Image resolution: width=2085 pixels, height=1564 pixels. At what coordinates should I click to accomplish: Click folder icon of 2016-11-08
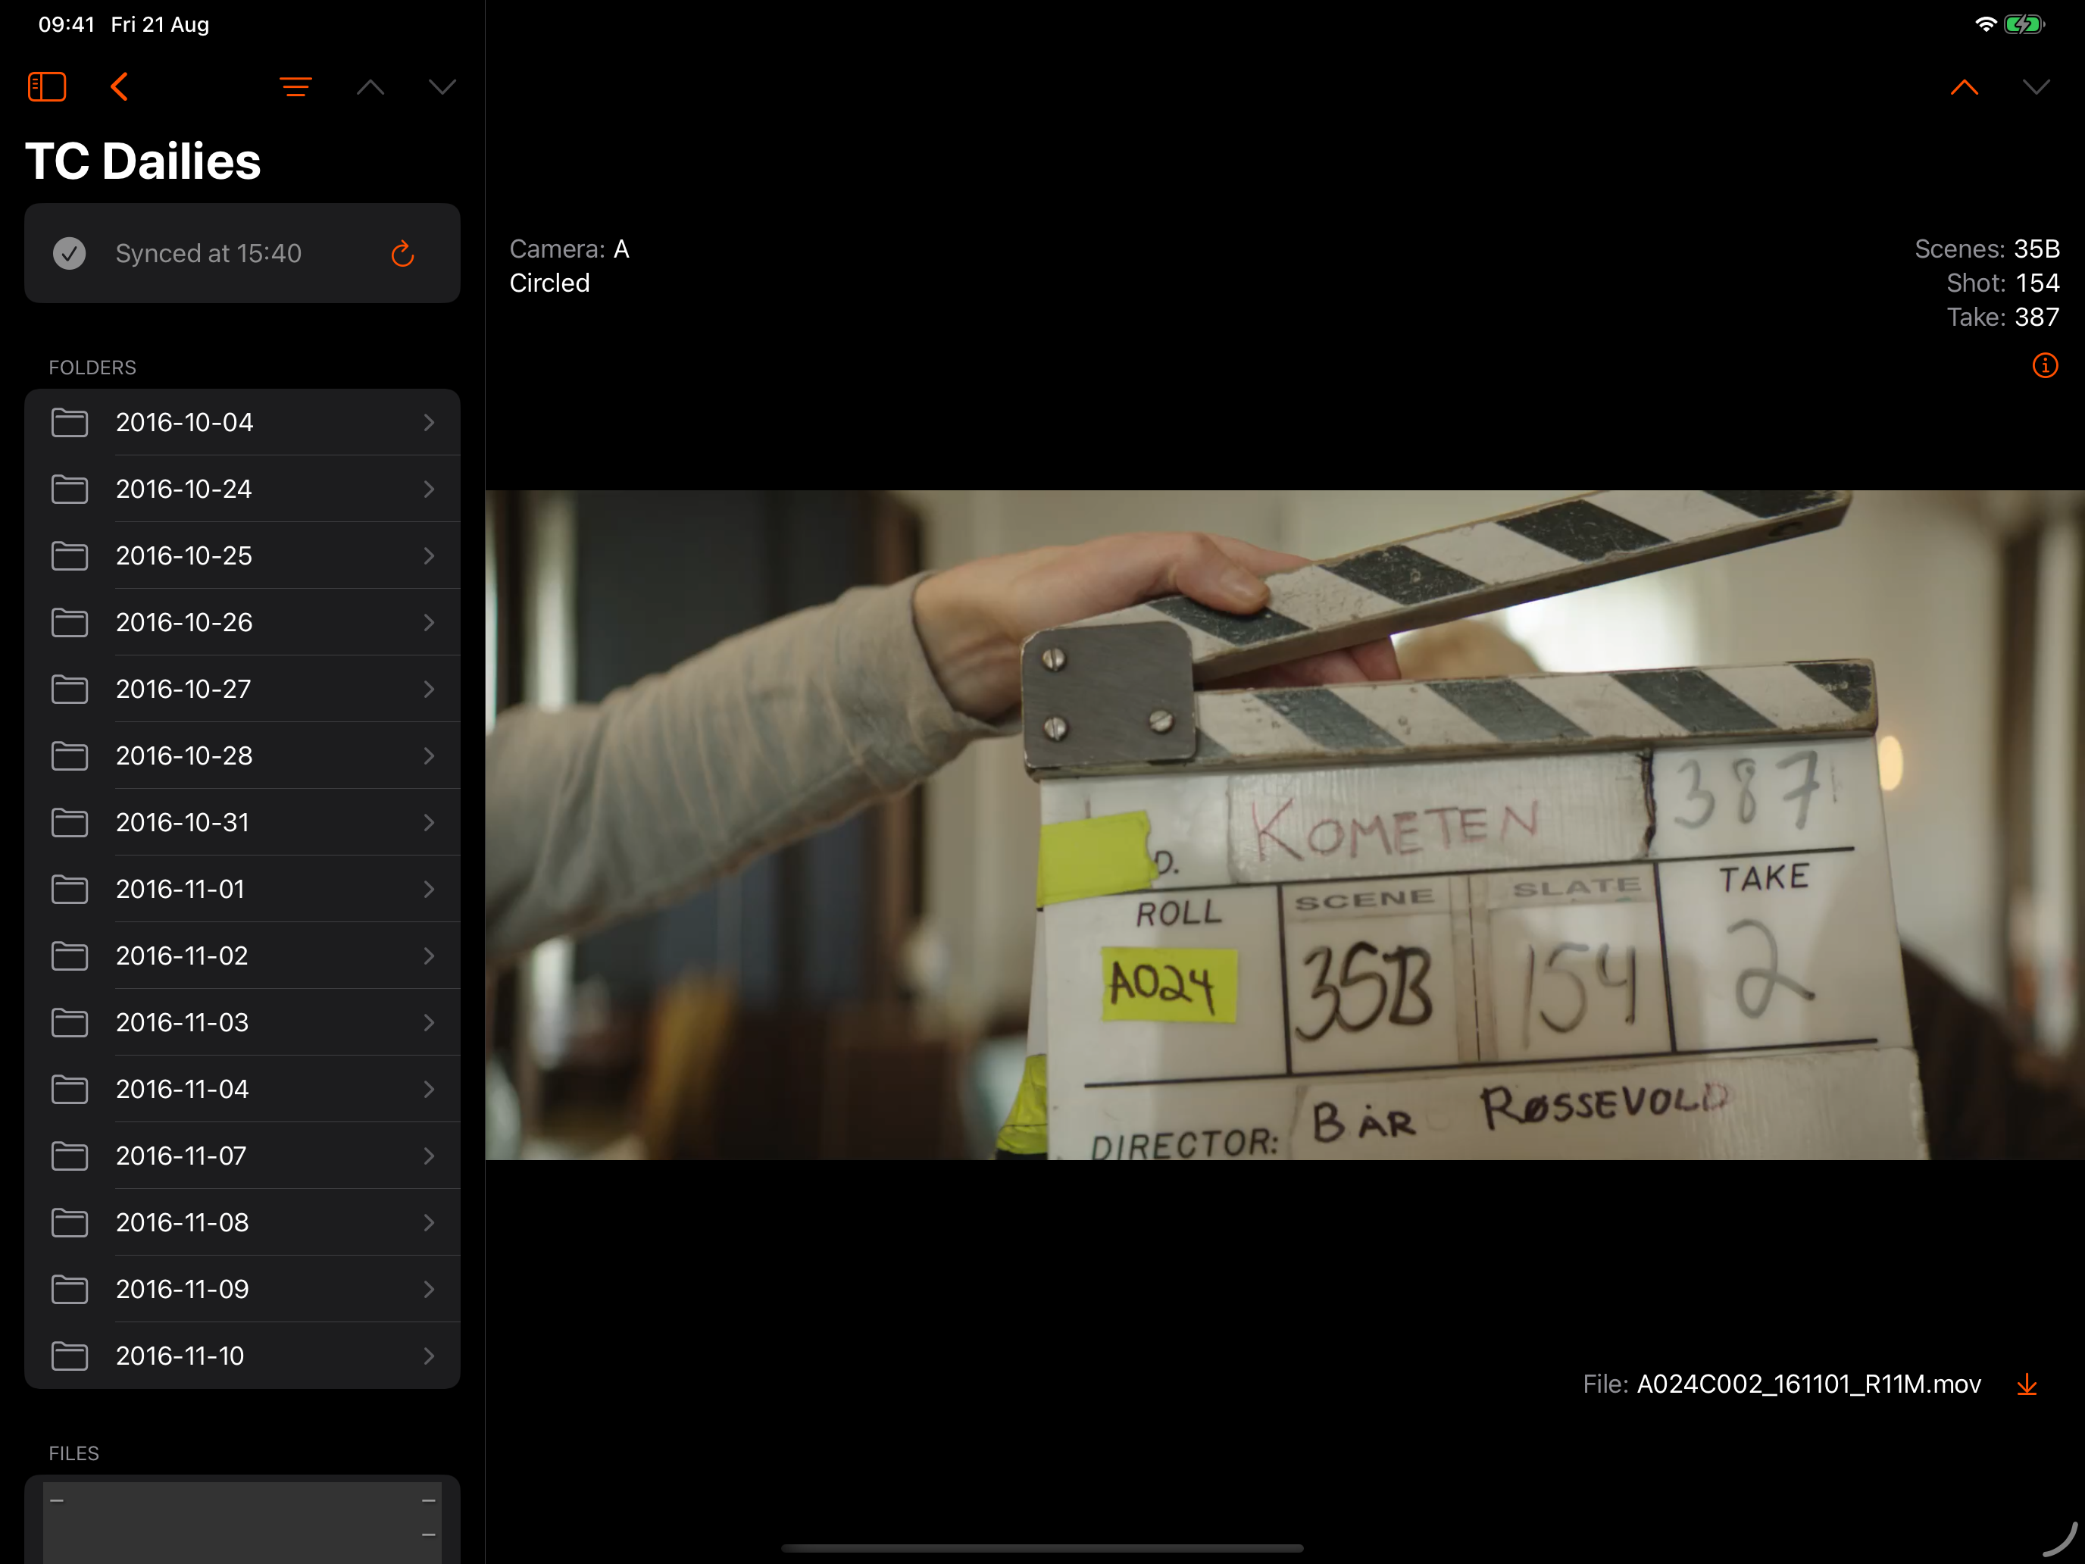coord(69,1221)
